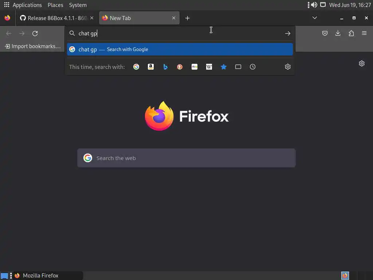
Task: Open the Places menu
Action: (55, 5)
